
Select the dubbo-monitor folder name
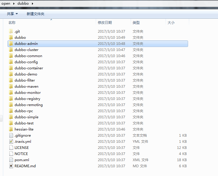point(28,93)
